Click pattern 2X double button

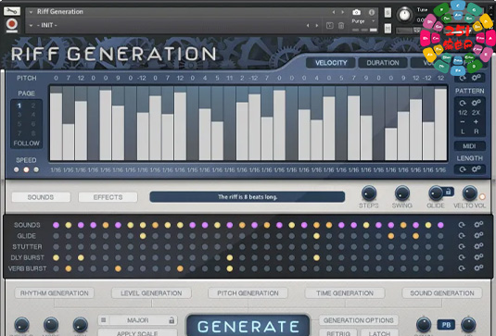pos(476,112)
